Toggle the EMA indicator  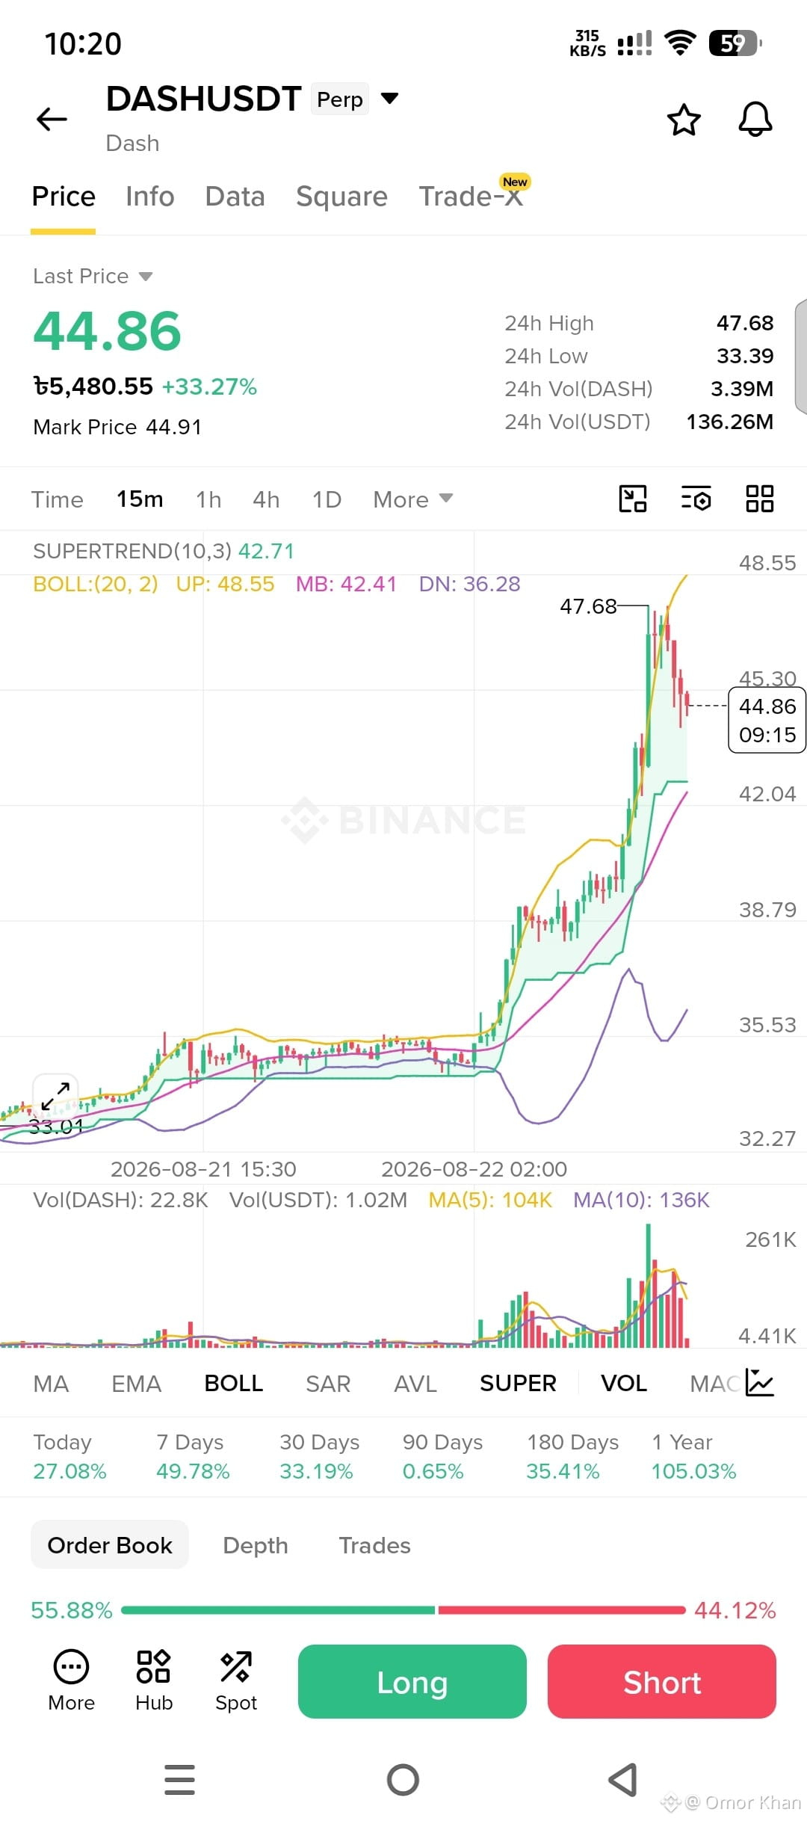click(x=136, y=1384)
